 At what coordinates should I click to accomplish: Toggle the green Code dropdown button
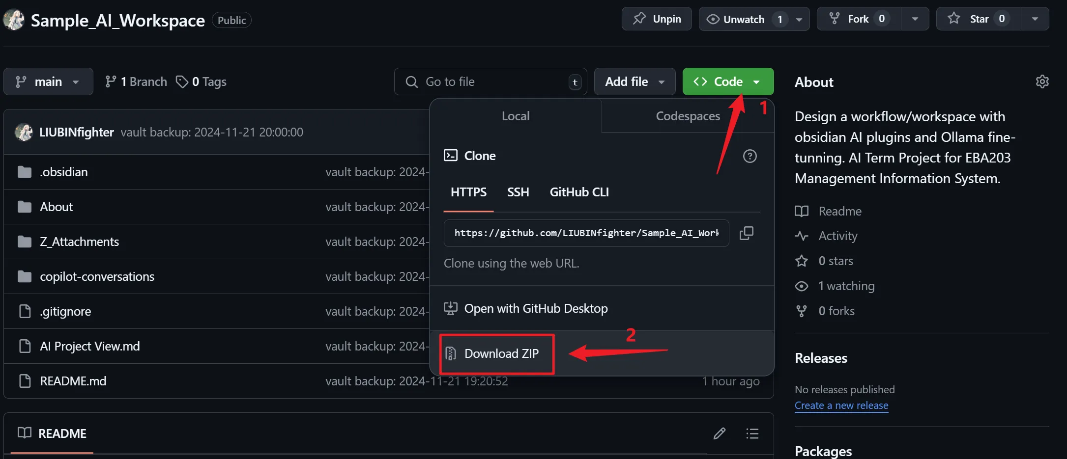click(728, 81)
